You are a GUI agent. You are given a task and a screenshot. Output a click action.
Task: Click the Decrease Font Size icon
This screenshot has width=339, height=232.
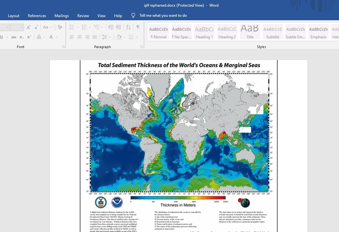(36, 27)
